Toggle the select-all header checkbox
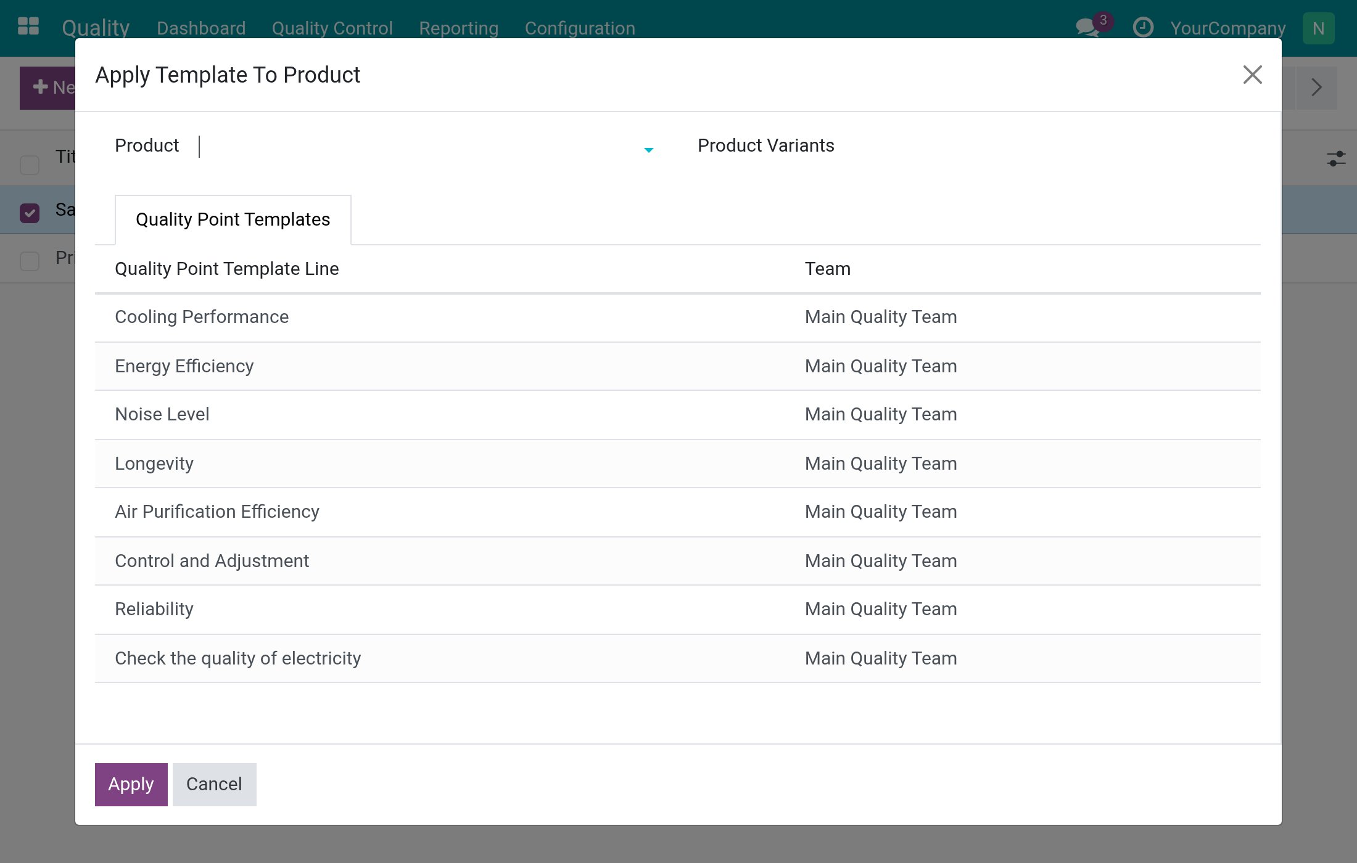The height and width of the screenshot is (863, 1357). (x=30, y=165)
